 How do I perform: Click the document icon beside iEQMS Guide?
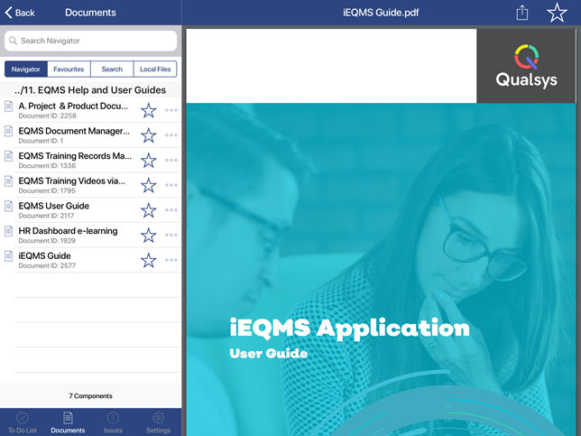point(8,256)
